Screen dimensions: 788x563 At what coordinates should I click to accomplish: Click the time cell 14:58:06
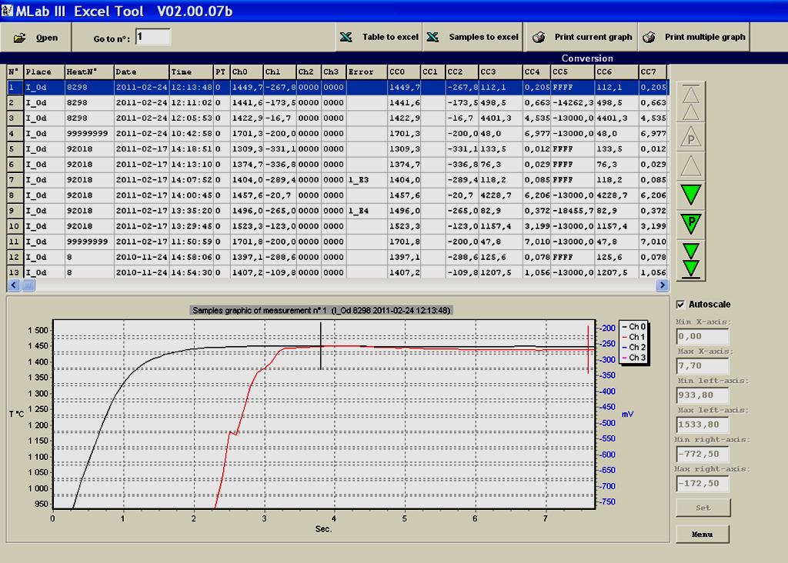point(192,257)
